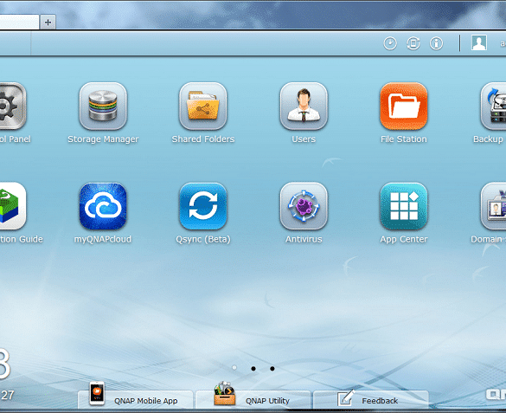
Task: Click the clock toolbar icon
Action: (x=390, y=43)
